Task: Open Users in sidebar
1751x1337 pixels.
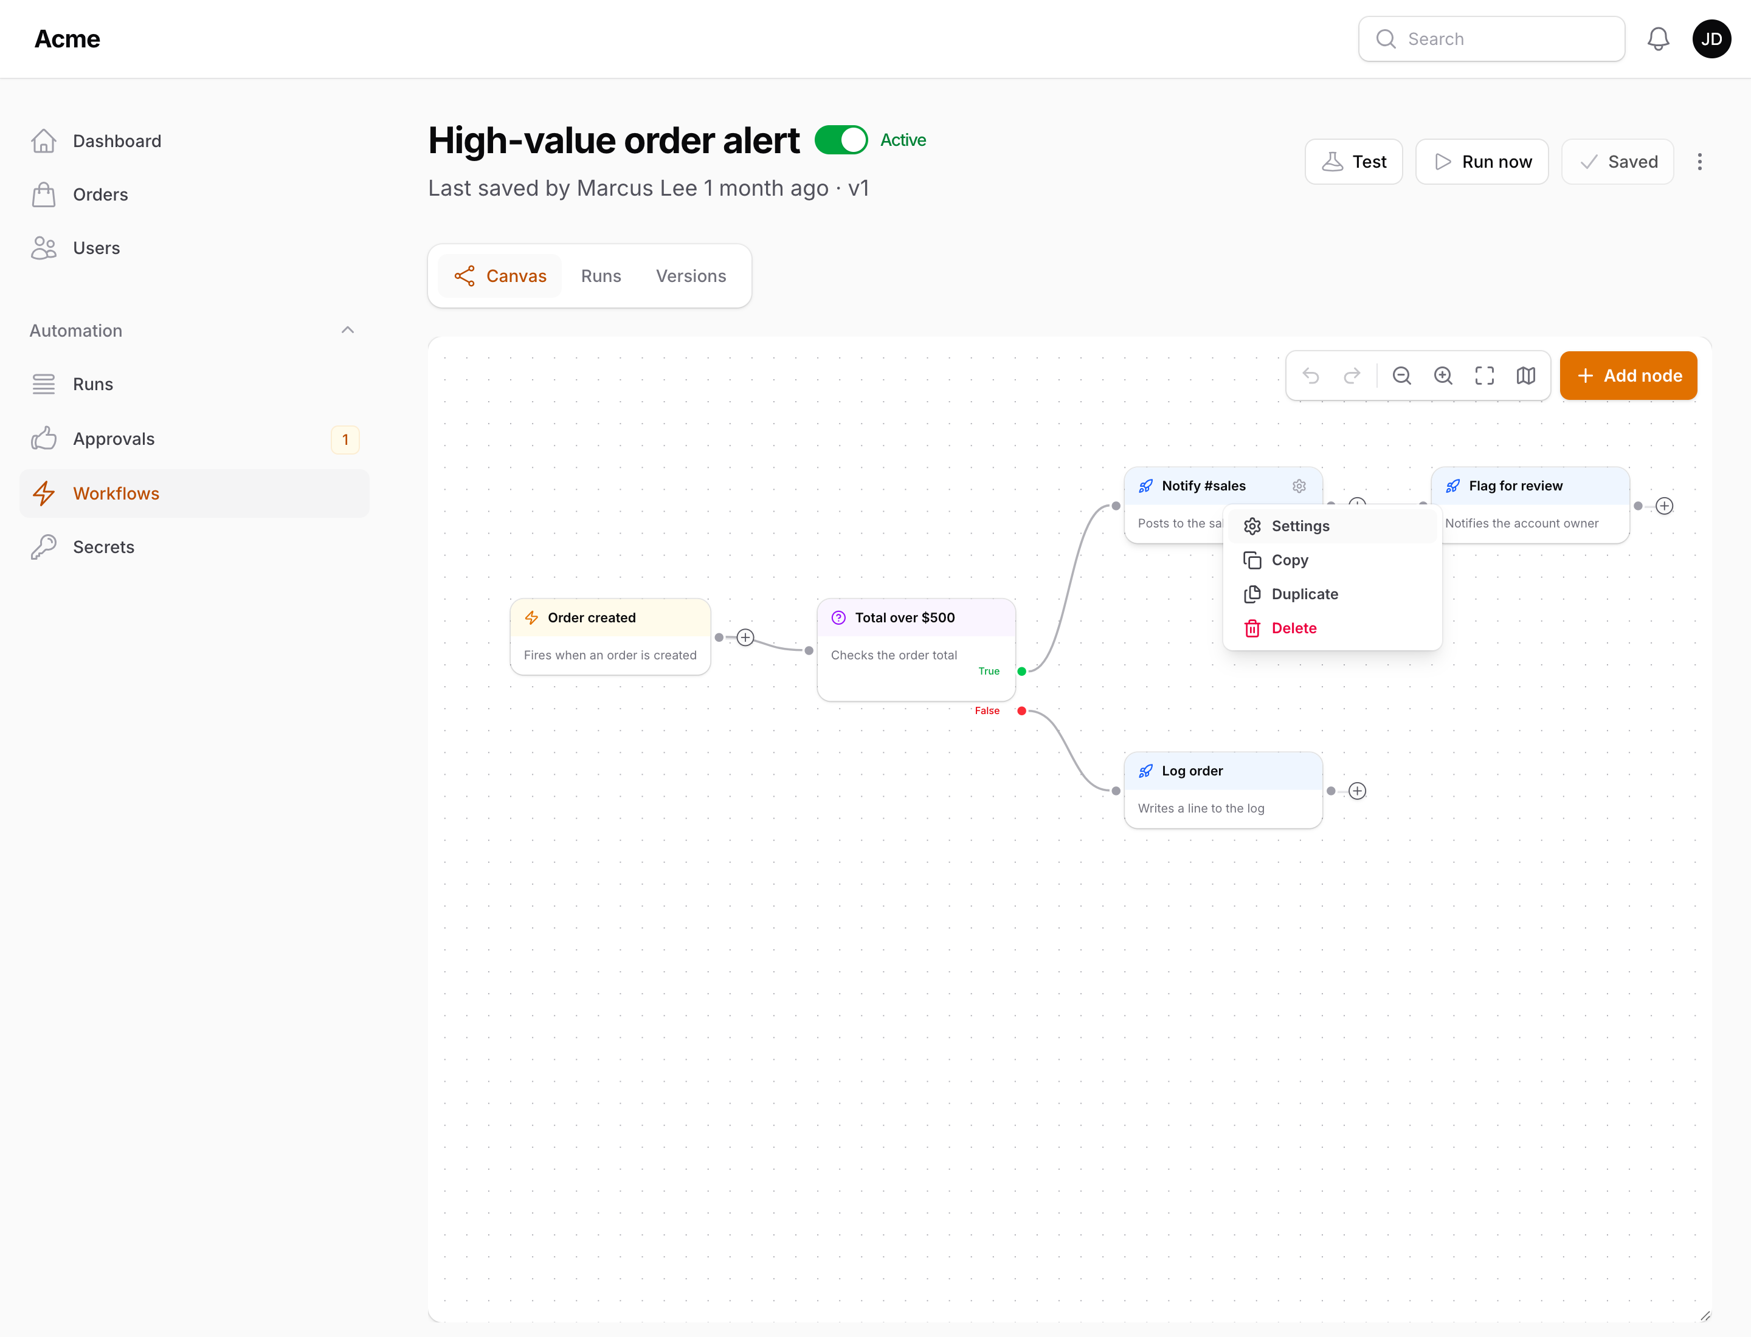Action: tap(195, 249)
